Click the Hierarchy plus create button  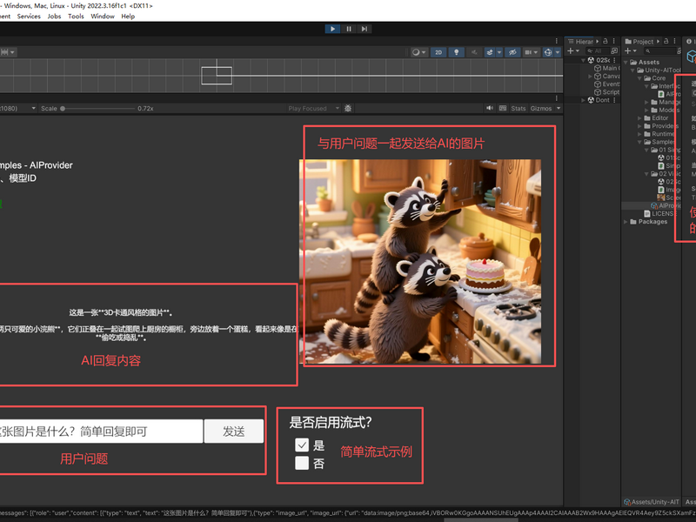573,51
